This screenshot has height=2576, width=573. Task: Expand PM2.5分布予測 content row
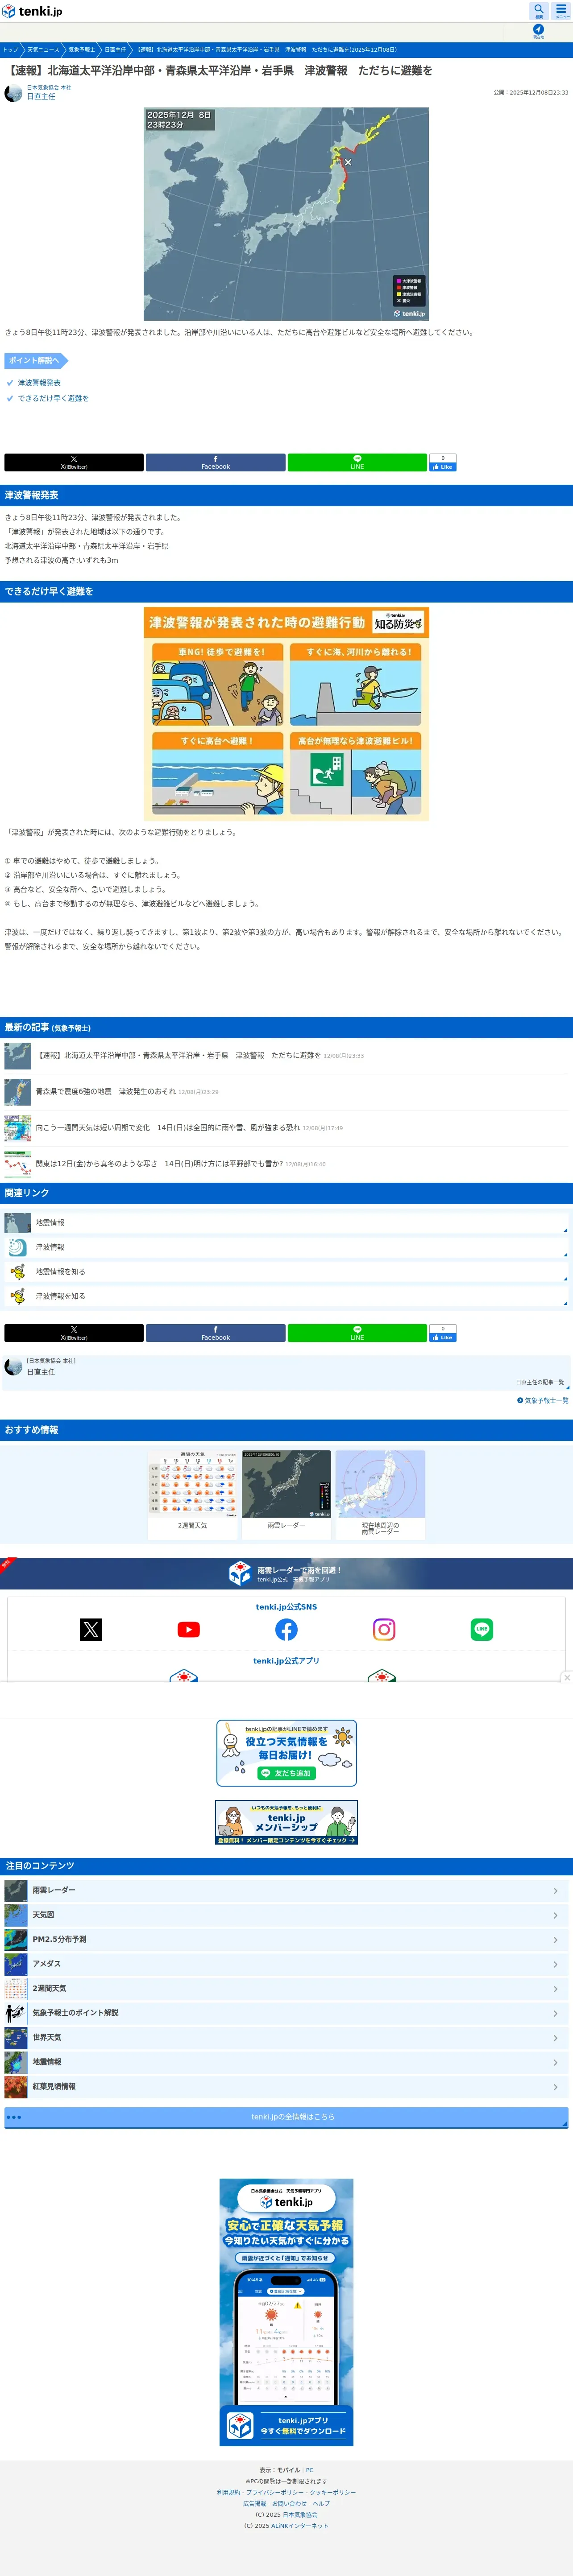pyautogui.click(x=286, y=1939)
